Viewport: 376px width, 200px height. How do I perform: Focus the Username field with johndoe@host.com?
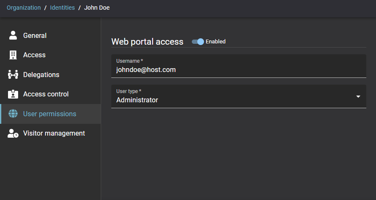(x=238, y=69)
